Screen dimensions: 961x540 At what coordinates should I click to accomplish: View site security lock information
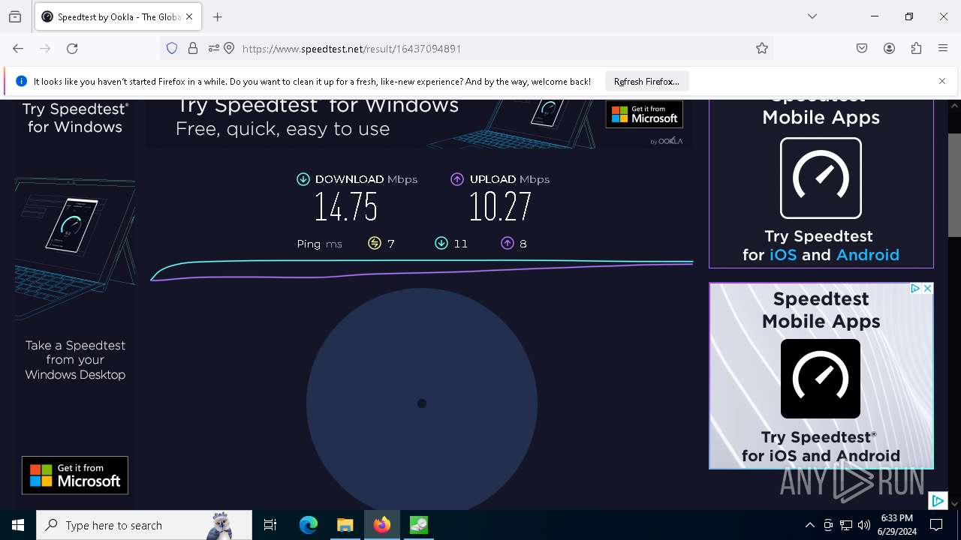[193, 49]
